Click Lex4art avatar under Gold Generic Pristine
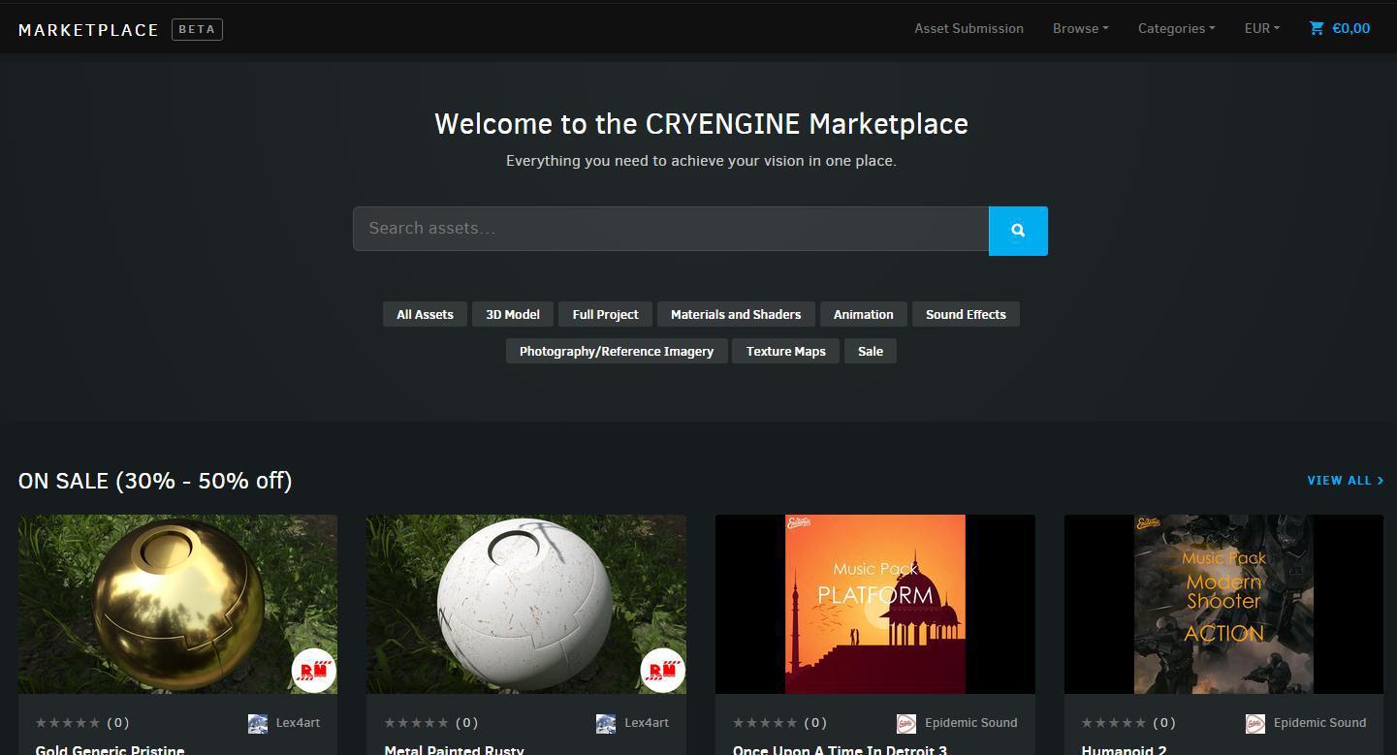Viewport: 1397px width, 755px height. (x=258, y=723)
